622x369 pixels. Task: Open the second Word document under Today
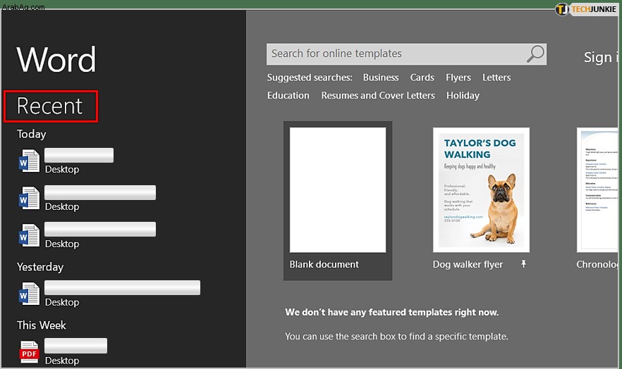(87, 198)
